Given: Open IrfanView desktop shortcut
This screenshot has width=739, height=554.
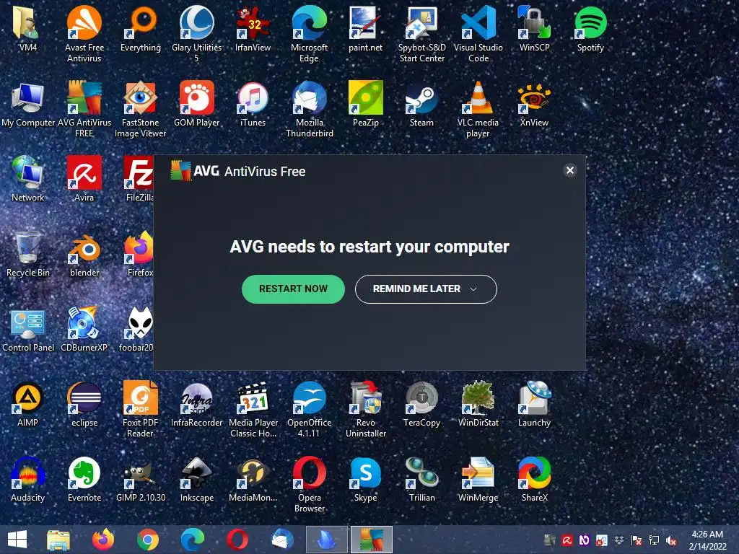Looking at the screenshot, I should pos(253,28).
